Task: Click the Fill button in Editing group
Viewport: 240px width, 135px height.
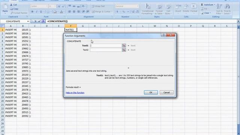Action: [205, 9]
